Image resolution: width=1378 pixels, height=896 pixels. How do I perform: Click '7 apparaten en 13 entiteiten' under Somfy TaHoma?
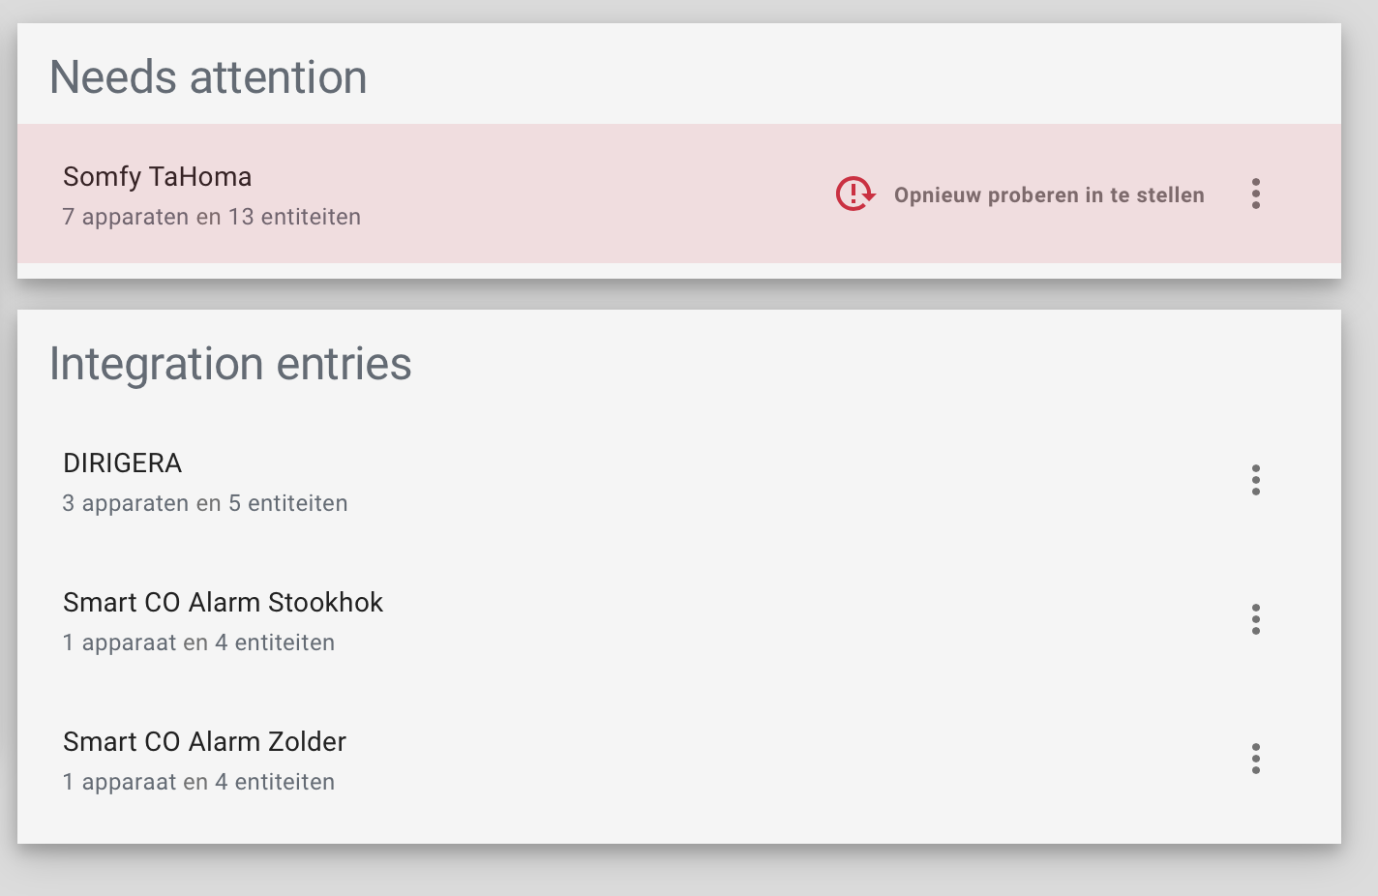point(211,217)
